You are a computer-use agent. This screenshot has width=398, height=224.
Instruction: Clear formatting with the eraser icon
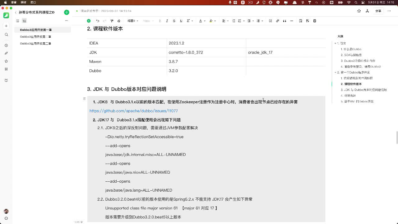(119, 21)
